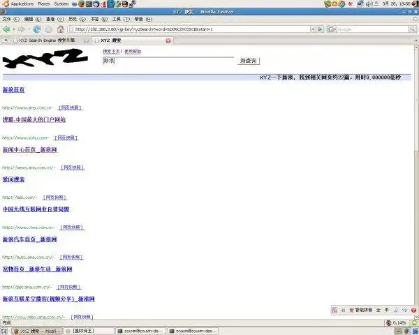Switch to the 星际译王 taskbar window

coord(89,332)
